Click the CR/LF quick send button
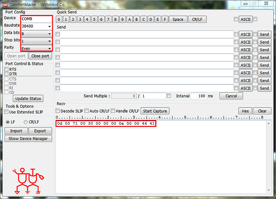Viewport: 276px width, 199px height. tap(197, 20)
